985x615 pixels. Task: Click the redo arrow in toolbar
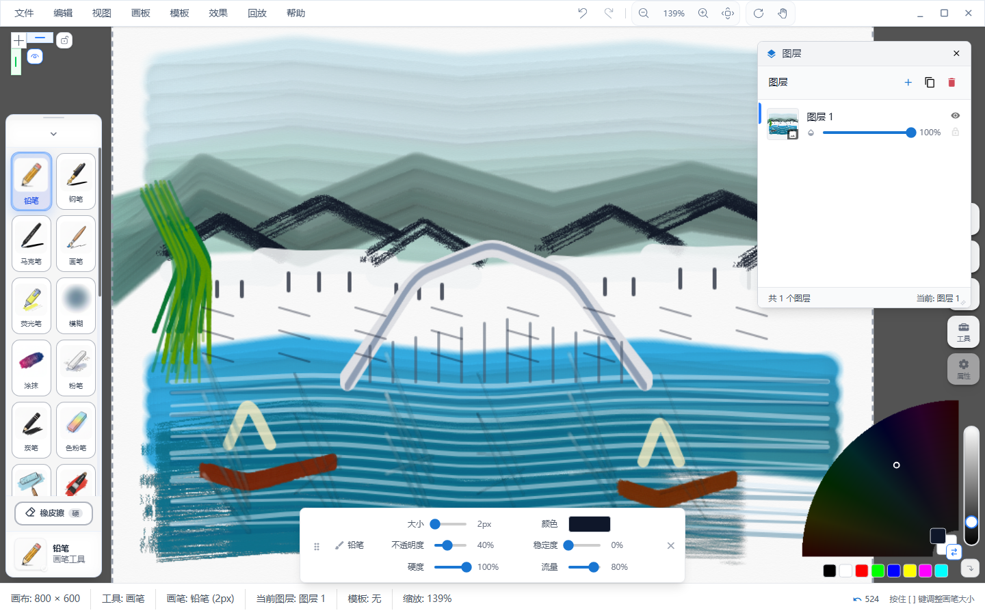[609, 13]
